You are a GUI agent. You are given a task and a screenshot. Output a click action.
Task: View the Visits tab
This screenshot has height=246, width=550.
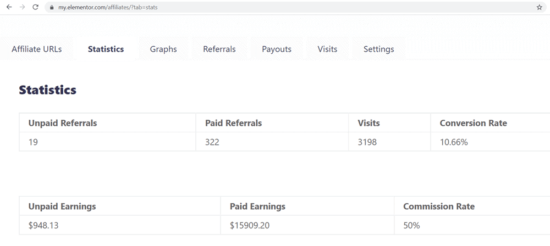[x=328, y=49]
